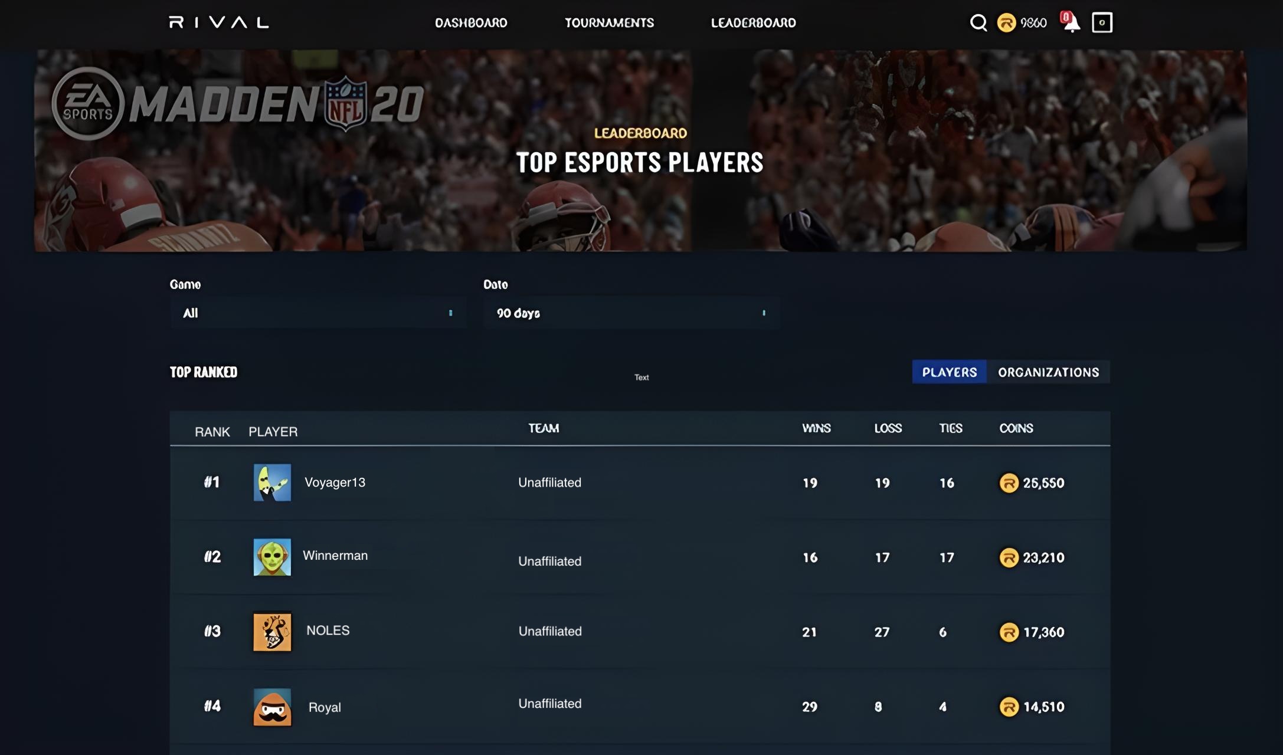1283x755 pixels.
Task: Click the header coin balance amount
Action: [x=1033, y=23]
